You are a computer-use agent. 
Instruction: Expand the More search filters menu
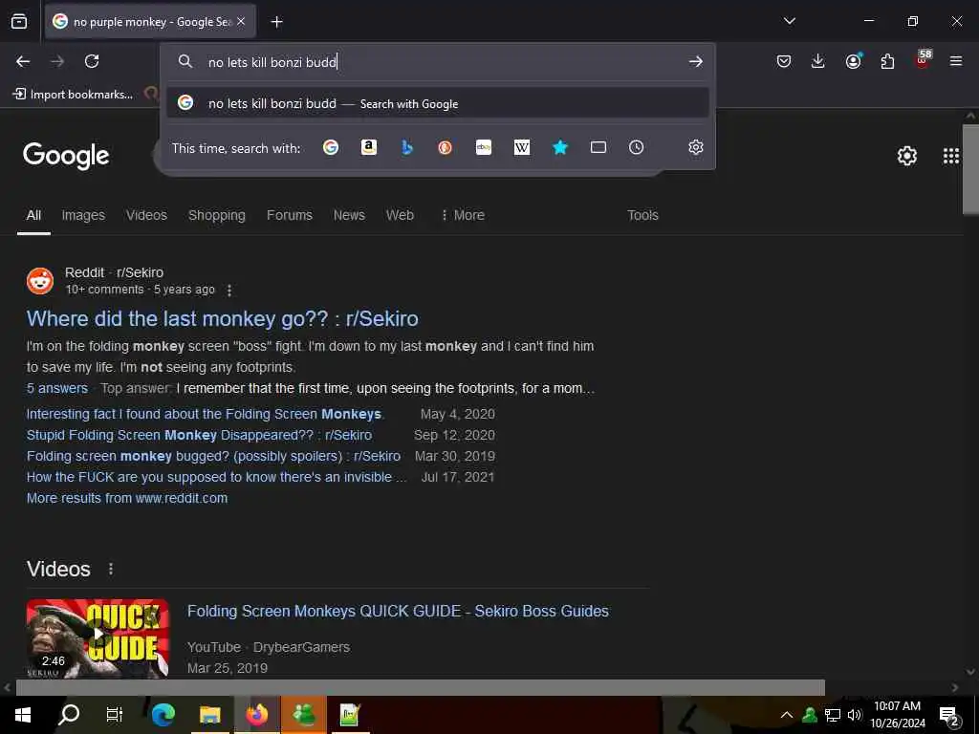coord(463,215)
